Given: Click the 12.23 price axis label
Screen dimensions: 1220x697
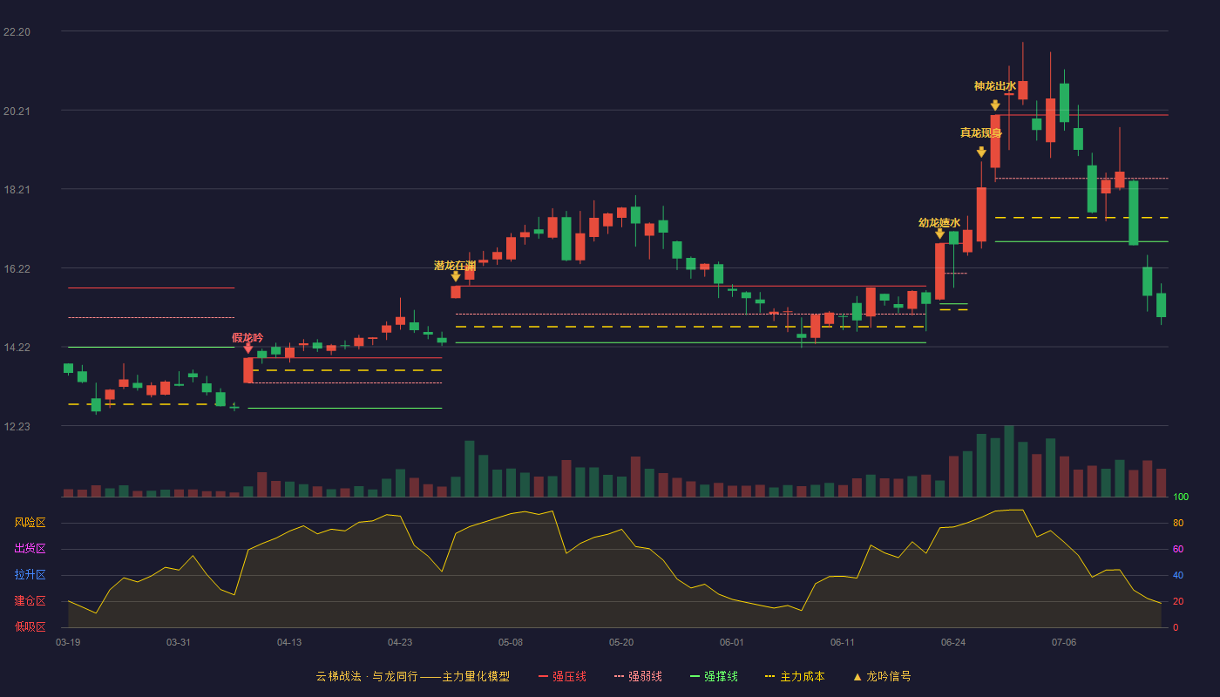Looking at the screenshot, I should tap(17, 427).
